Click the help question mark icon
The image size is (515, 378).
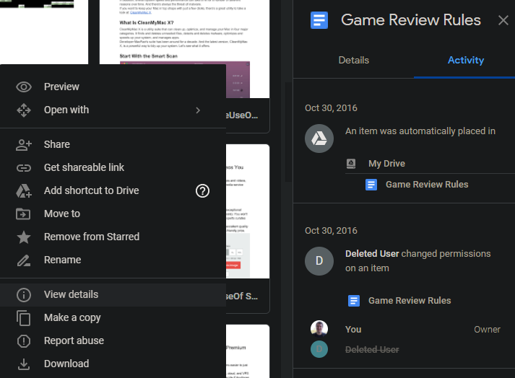click(203, 190)
